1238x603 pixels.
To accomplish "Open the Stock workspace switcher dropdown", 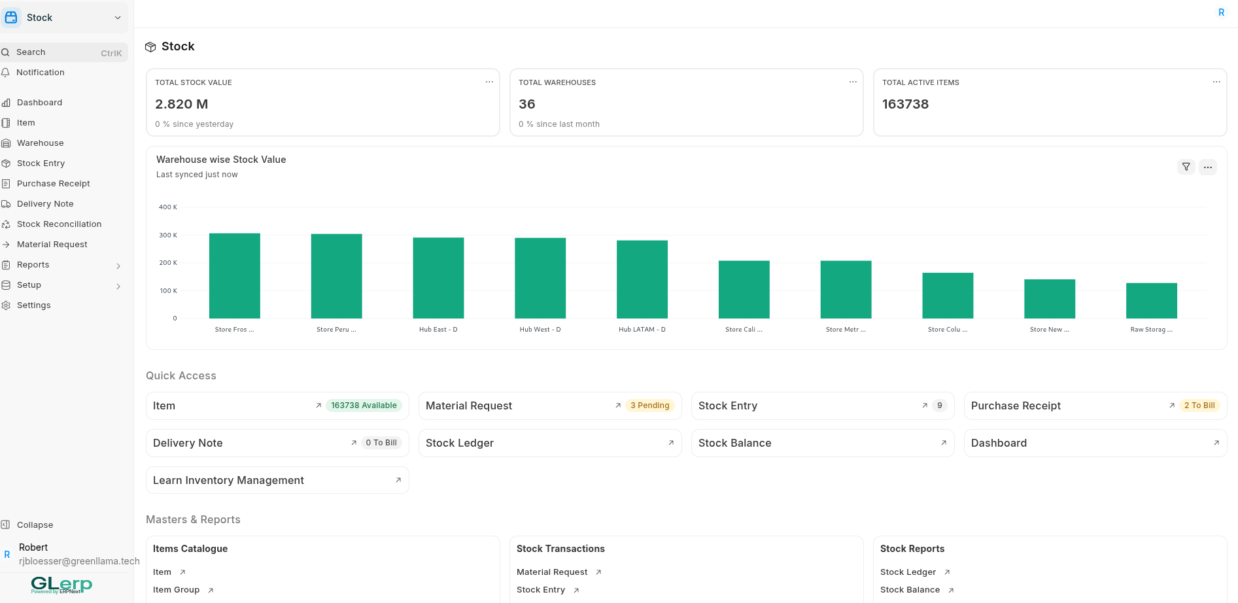I will (x=118, y=18).
